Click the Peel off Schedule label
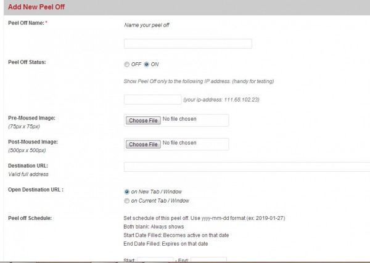The height and width of the screenshot is (263, 370). pyautogui.click(x=30, y=218)
